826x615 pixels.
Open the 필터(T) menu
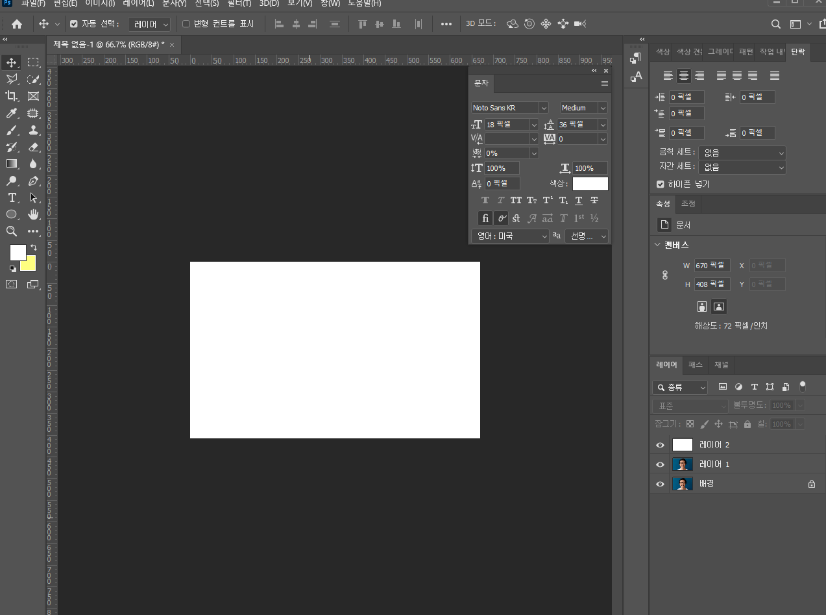click(x=239, y=3)
